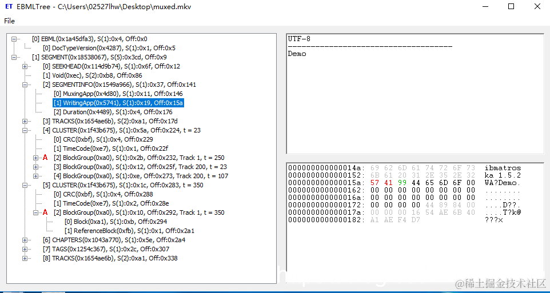Viewport: 550px width, 293px height.
Task: Select Duration(0x4489) row
Action: pos(113,112)
